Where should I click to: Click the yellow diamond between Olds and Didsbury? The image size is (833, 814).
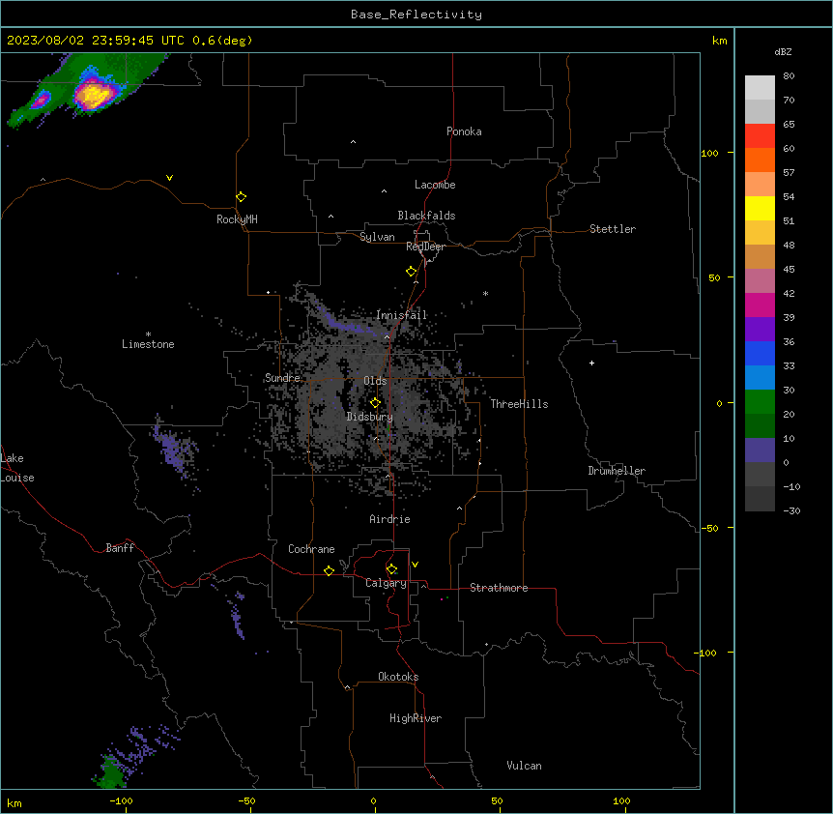tap(376, 403)
